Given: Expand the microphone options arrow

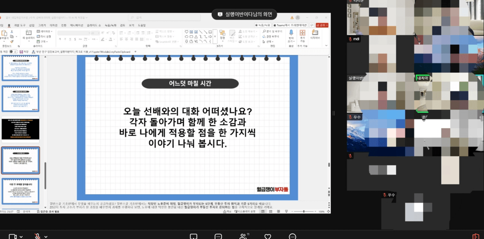Looking at the screenshot, I should [46, 236].
